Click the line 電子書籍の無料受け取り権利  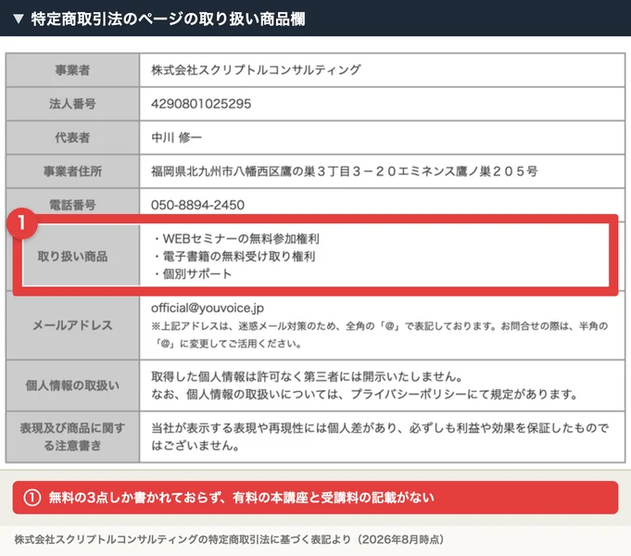pos(234,257)
